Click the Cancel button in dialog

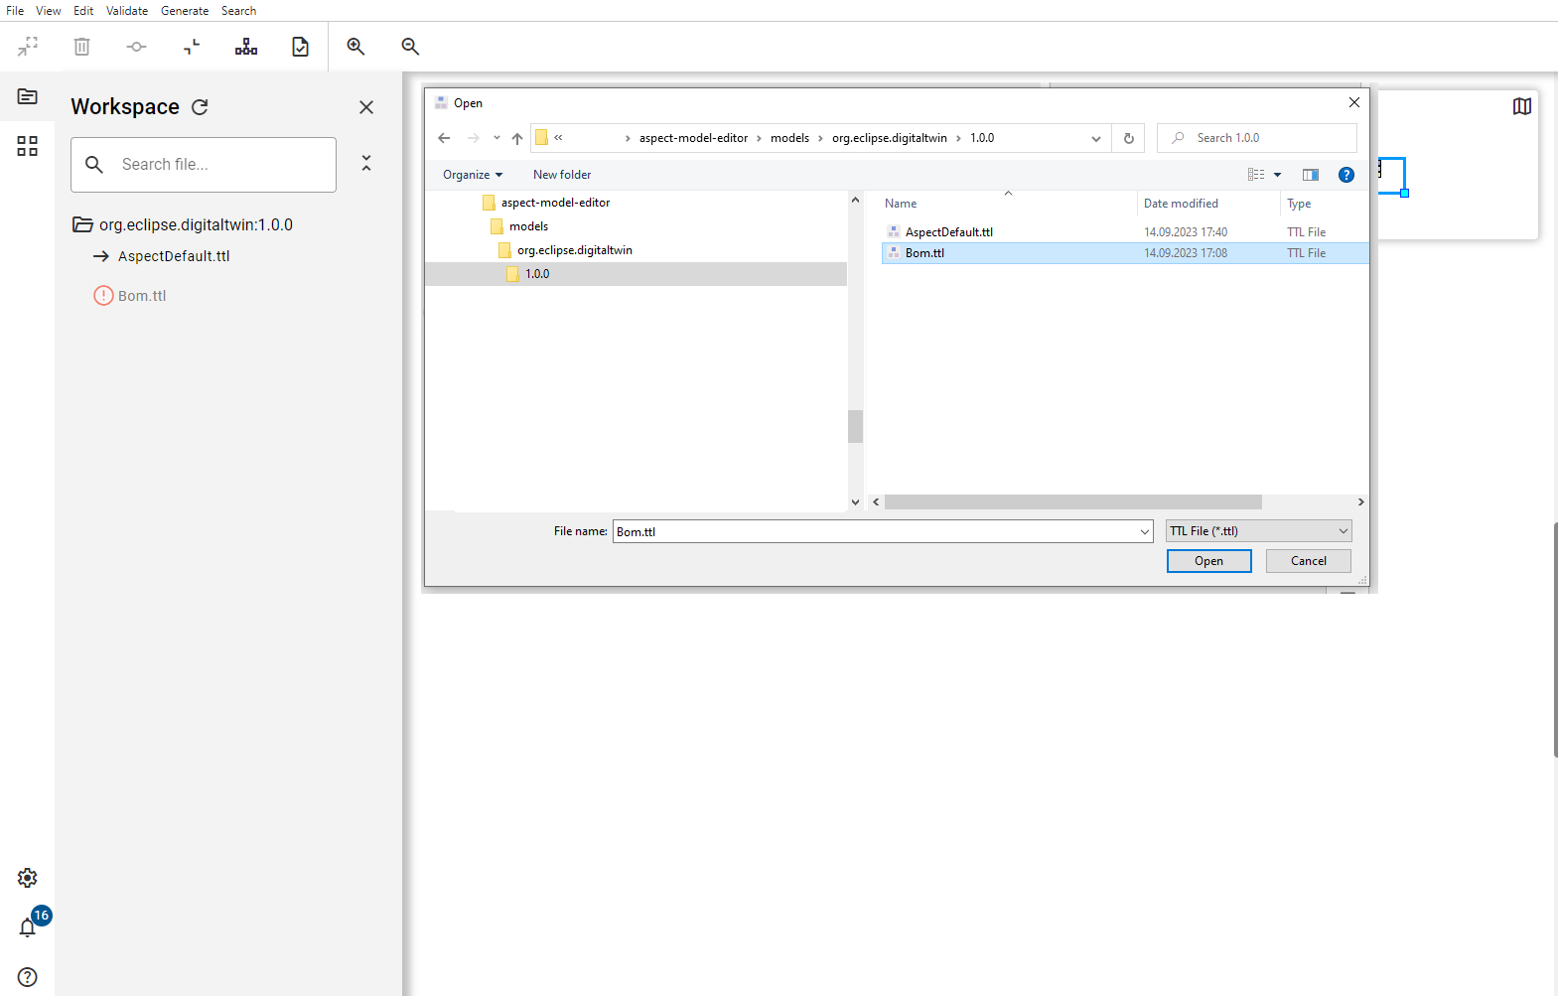1308,561
